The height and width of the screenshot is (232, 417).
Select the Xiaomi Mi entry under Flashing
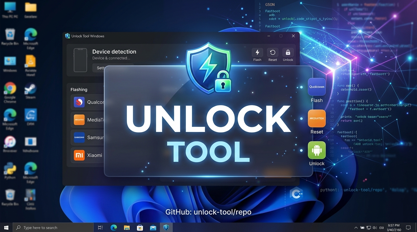click(x=87, y=155)
